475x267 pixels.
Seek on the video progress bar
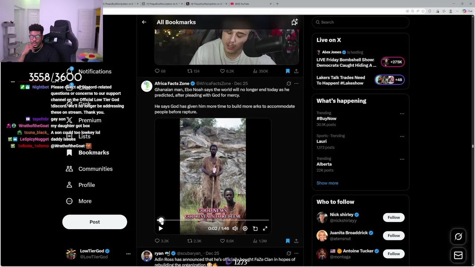point(213,220)
